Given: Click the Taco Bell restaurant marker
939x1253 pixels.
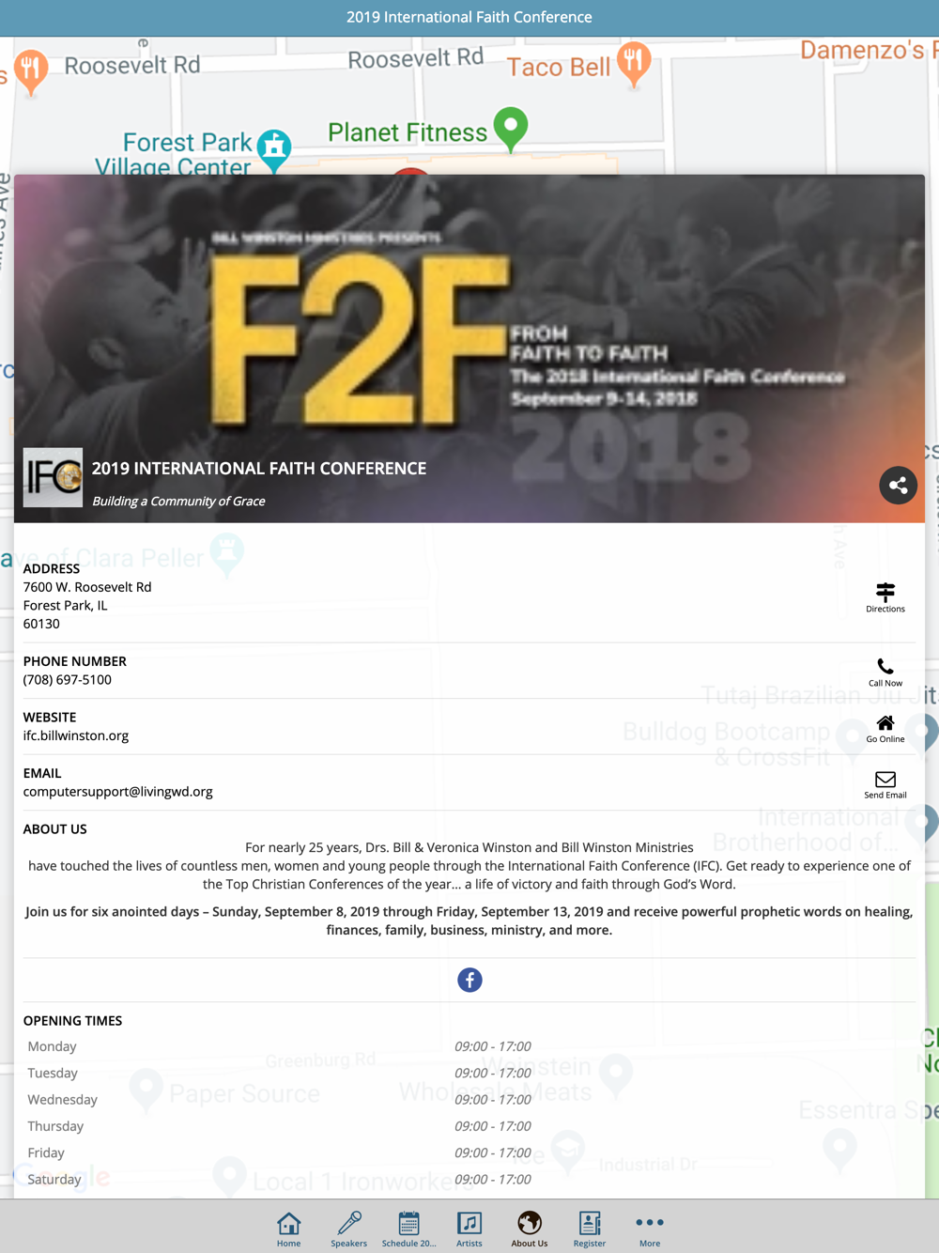Looking at the screenshot, I should click(634, 65).
